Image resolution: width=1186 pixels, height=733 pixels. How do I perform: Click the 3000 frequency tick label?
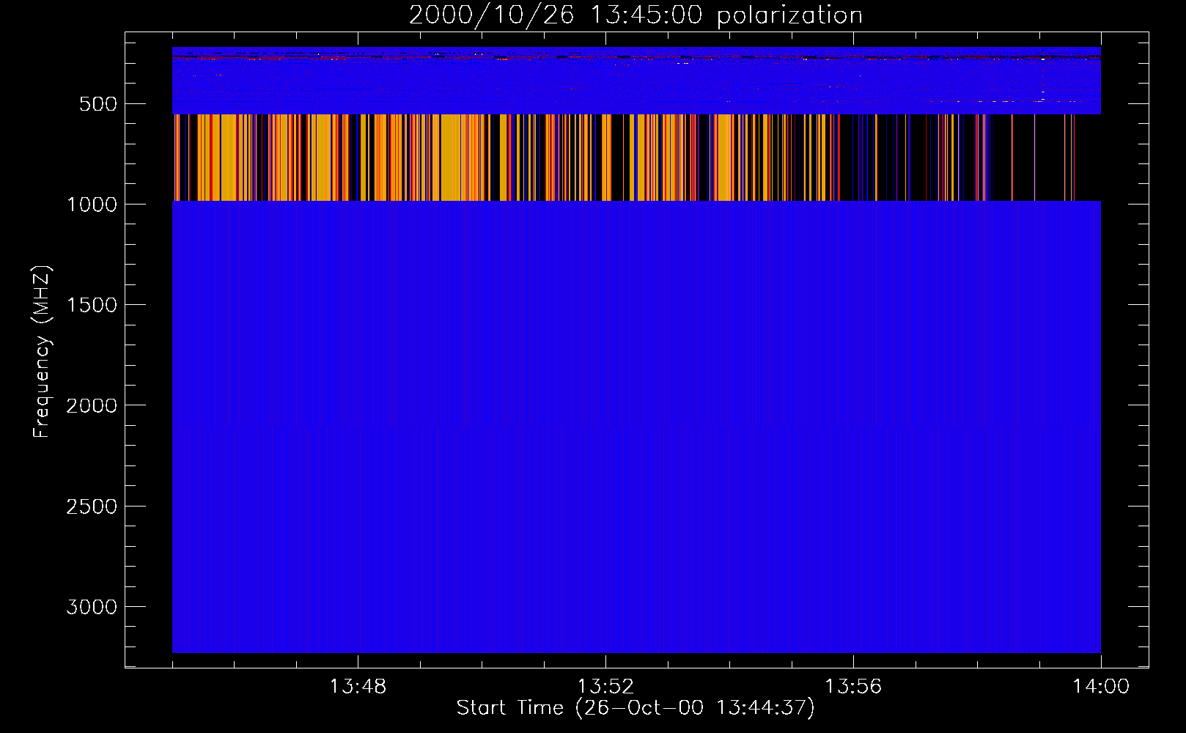pyautogui.click(x=92, y=607)
